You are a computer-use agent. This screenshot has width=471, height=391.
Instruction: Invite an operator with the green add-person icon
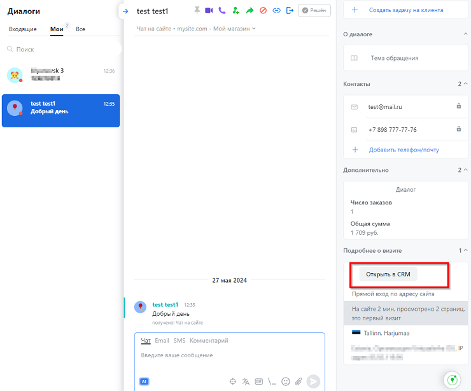(x=236, y=11)
